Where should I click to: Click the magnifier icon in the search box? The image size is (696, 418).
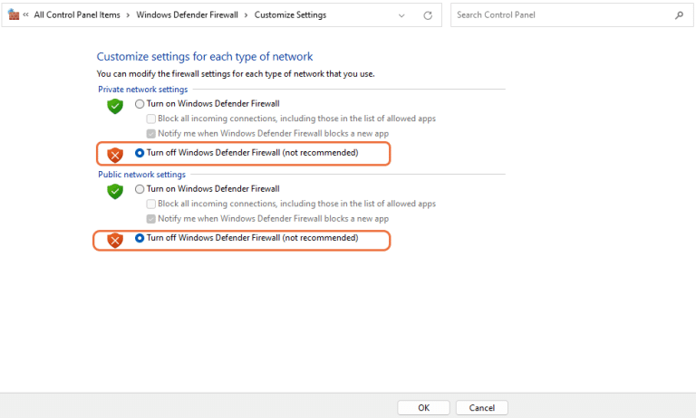[680, 15]
